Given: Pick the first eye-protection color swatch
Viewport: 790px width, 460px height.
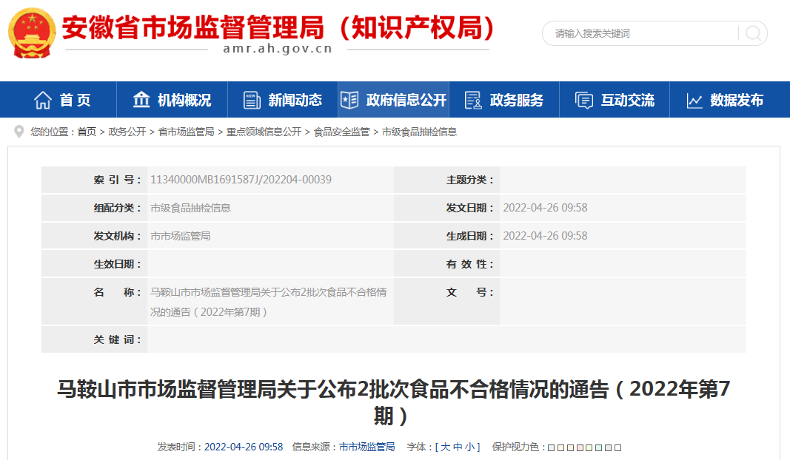Looking at the screenshot, I should tap(551, 447).
